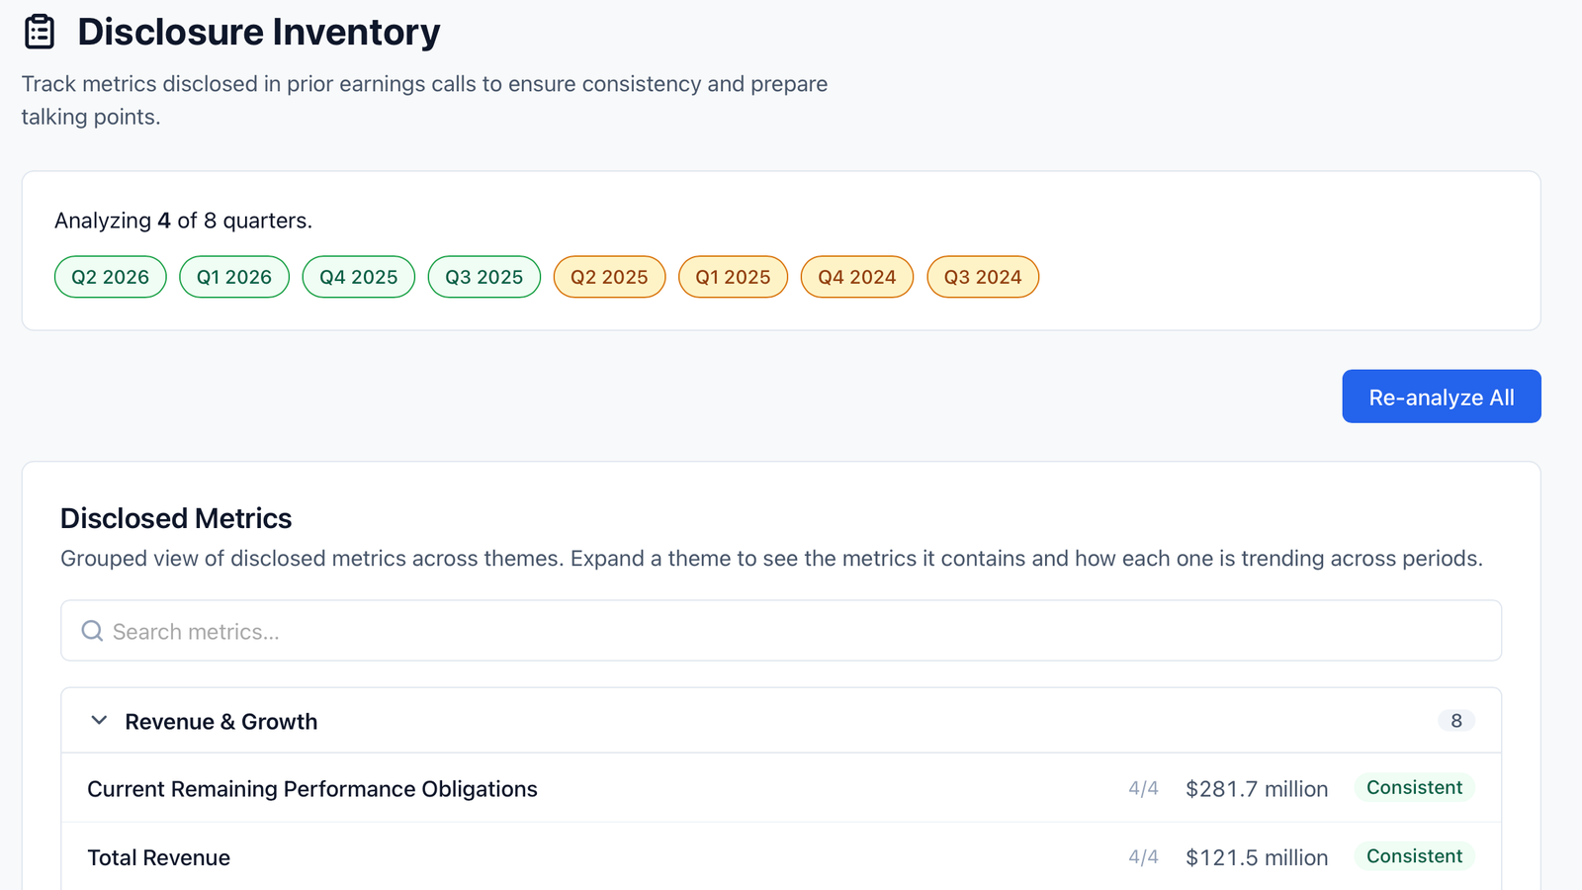Open the Current Remaining Performance Obligations row

pyautogui.click(x=781, y=788)
